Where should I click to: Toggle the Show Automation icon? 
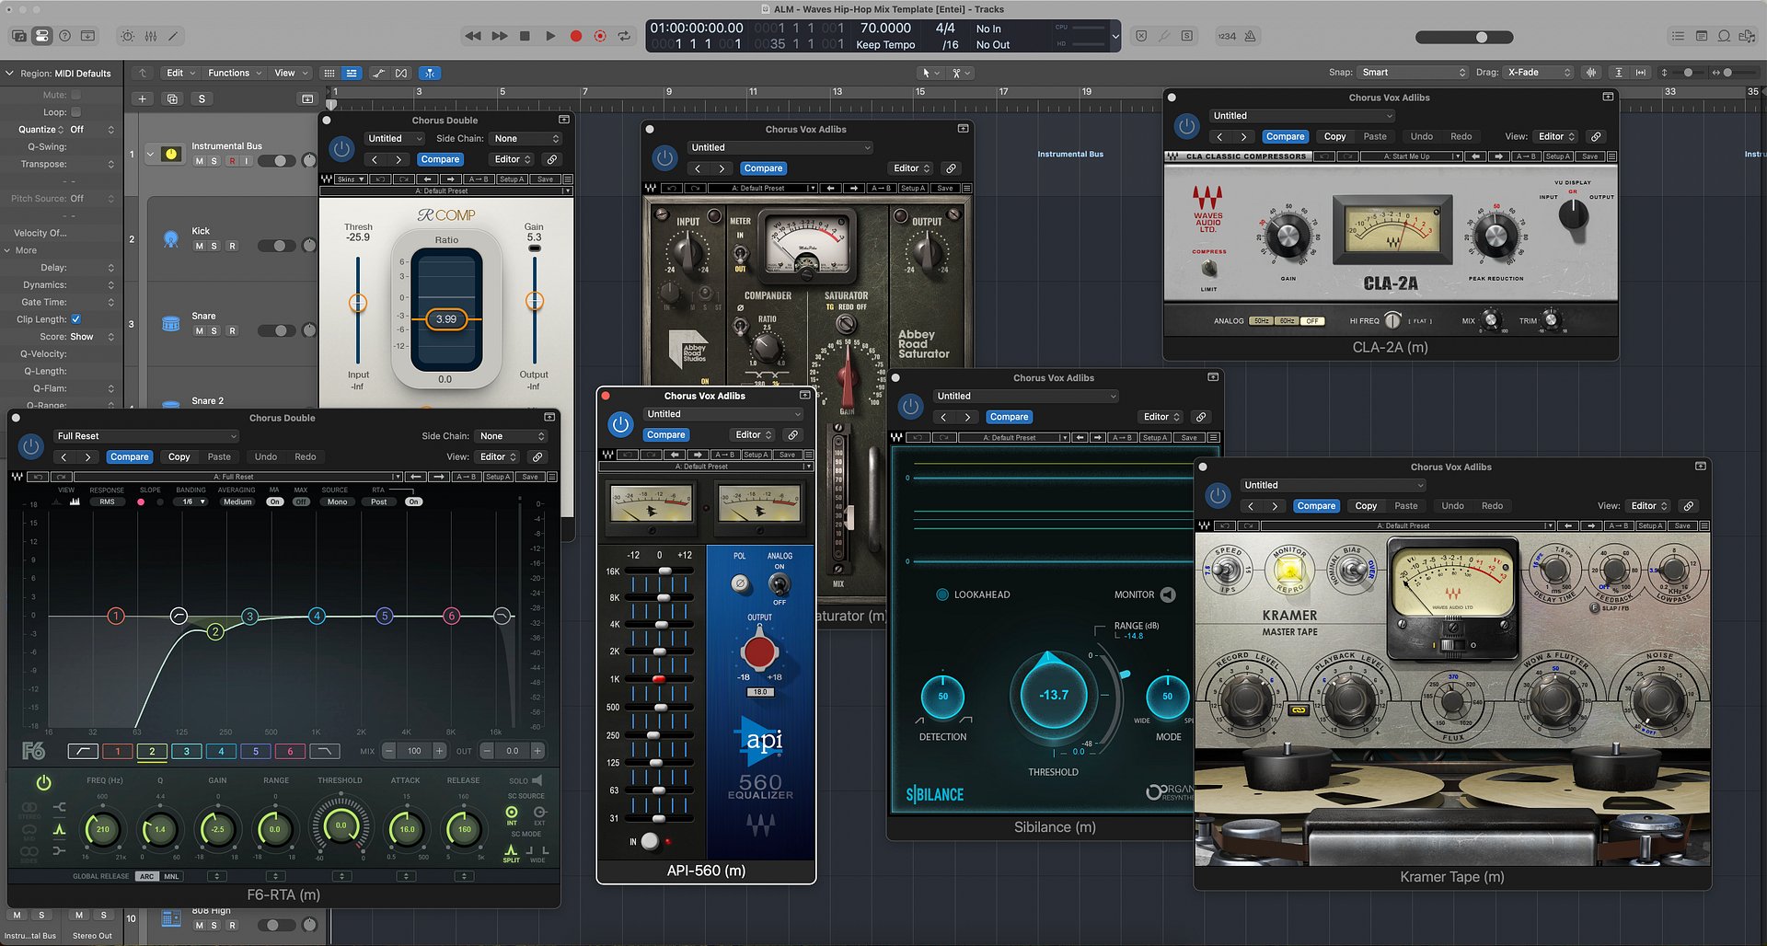(x=378, y=73)
